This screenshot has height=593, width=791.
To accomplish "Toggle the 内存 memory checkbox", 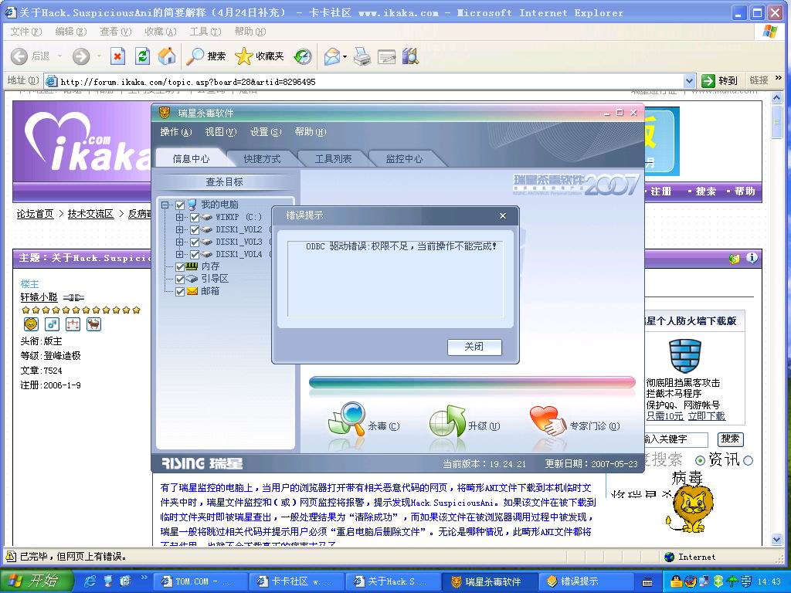I will coord(179,266).
